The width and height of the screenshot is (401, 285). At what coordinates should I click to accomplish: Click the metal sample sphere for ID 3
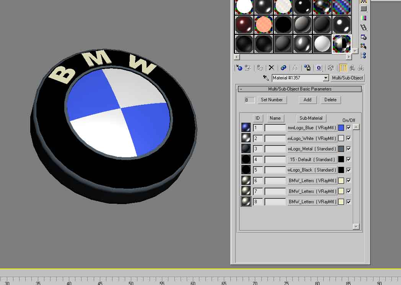(x=246, y=149)
